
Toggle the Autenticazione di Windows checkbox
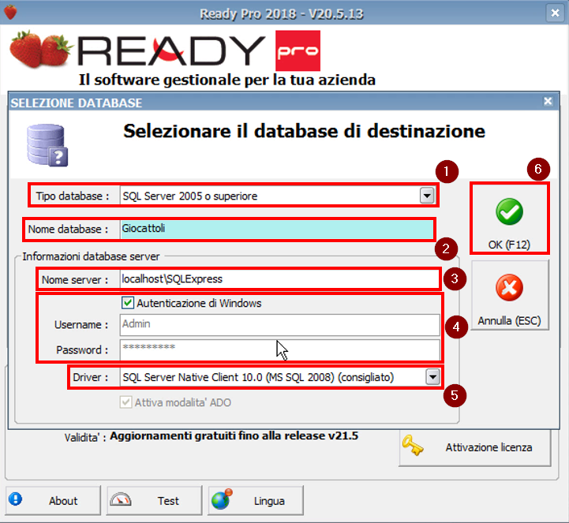[128, 303]
